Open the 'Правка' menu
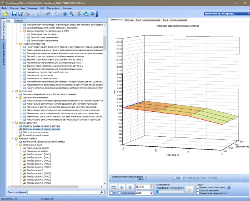This screenshot has width=250, height=201. point(14,8)
